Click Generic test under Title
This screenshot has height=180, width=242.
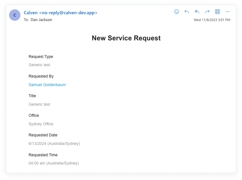39,104
